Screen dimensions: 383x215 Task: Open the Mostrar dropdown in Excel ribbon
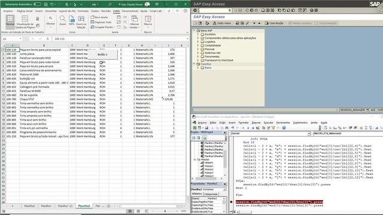pos(50,21)
